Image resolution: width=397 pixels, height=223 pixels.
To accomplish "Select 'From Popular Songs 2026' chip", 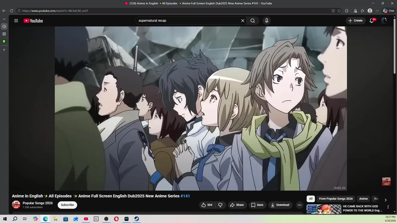I will click(x=336, y=199).
